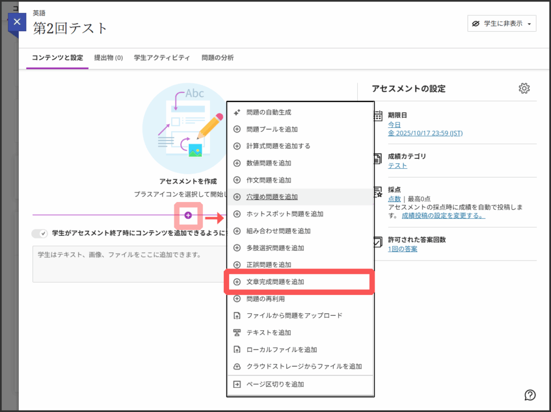Click the page break icon beside ページ区切りを追加
Viewport: 551px width, 412px height.
tap(237, 384)
